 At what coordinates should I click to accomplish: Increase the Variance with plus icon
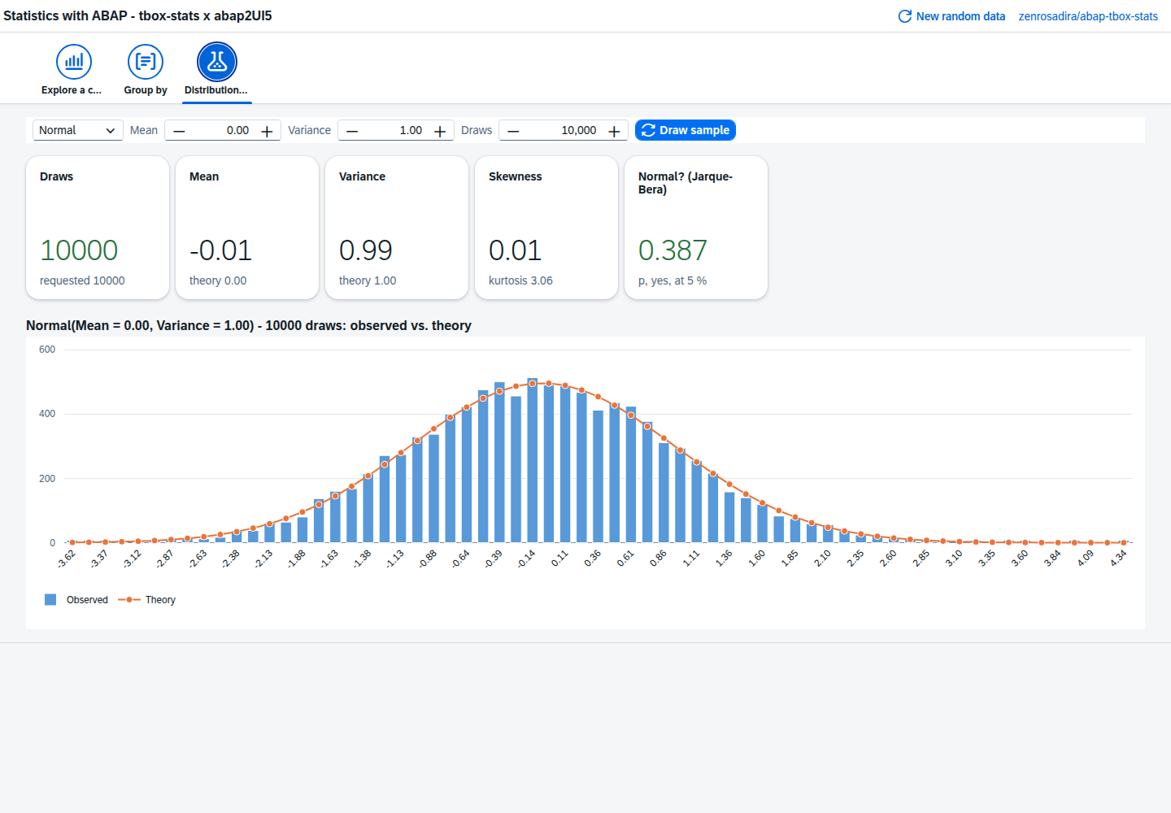tap(440, 131)
